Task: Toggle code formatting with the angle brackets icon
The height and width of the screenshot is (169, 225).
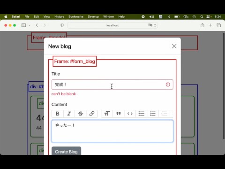Action: click(130, 114)
